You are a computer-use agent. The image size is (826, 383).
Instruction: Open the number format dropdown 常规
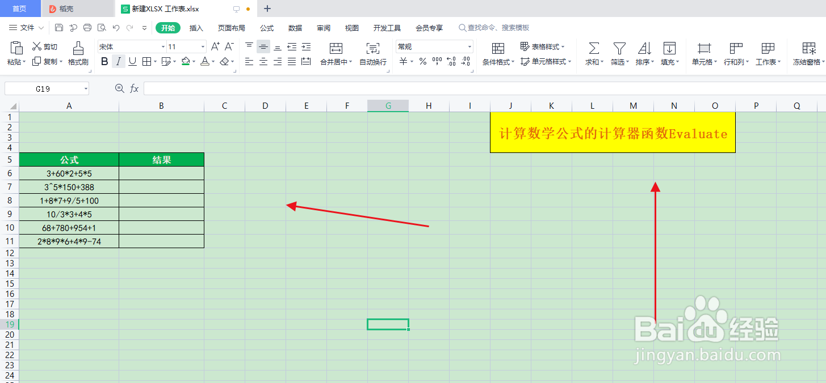469,47
